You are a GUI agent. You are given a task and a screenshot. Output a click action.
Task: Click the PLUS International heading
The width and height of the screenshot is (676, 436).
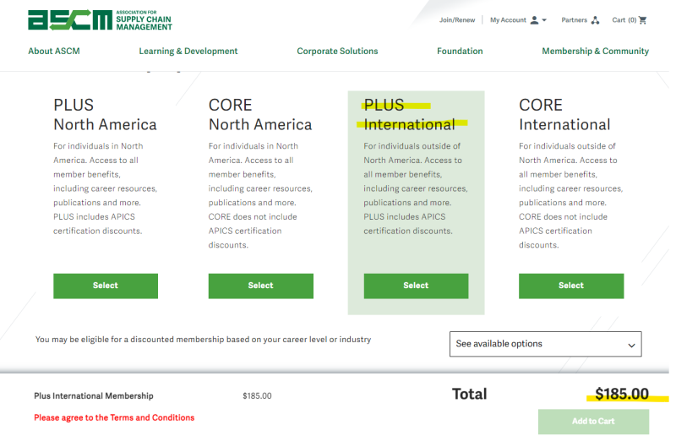[x=409, y=115]
